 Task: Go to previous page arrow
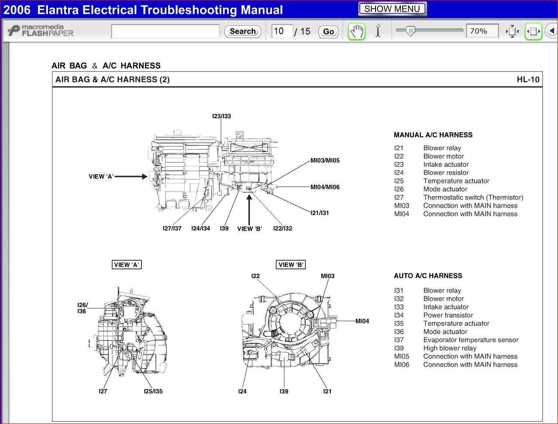[551, 31]
